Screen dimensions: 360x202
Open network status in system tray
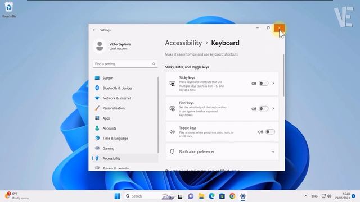[x=323, y=196]
